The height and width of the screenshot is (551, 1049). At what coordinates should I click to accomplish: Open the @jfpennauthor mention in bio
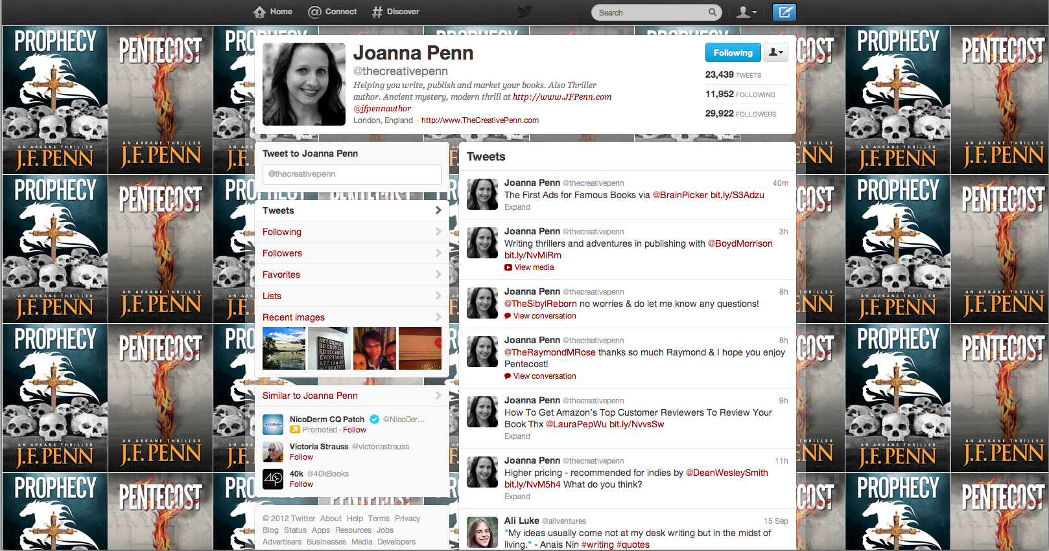coord(382,109)
